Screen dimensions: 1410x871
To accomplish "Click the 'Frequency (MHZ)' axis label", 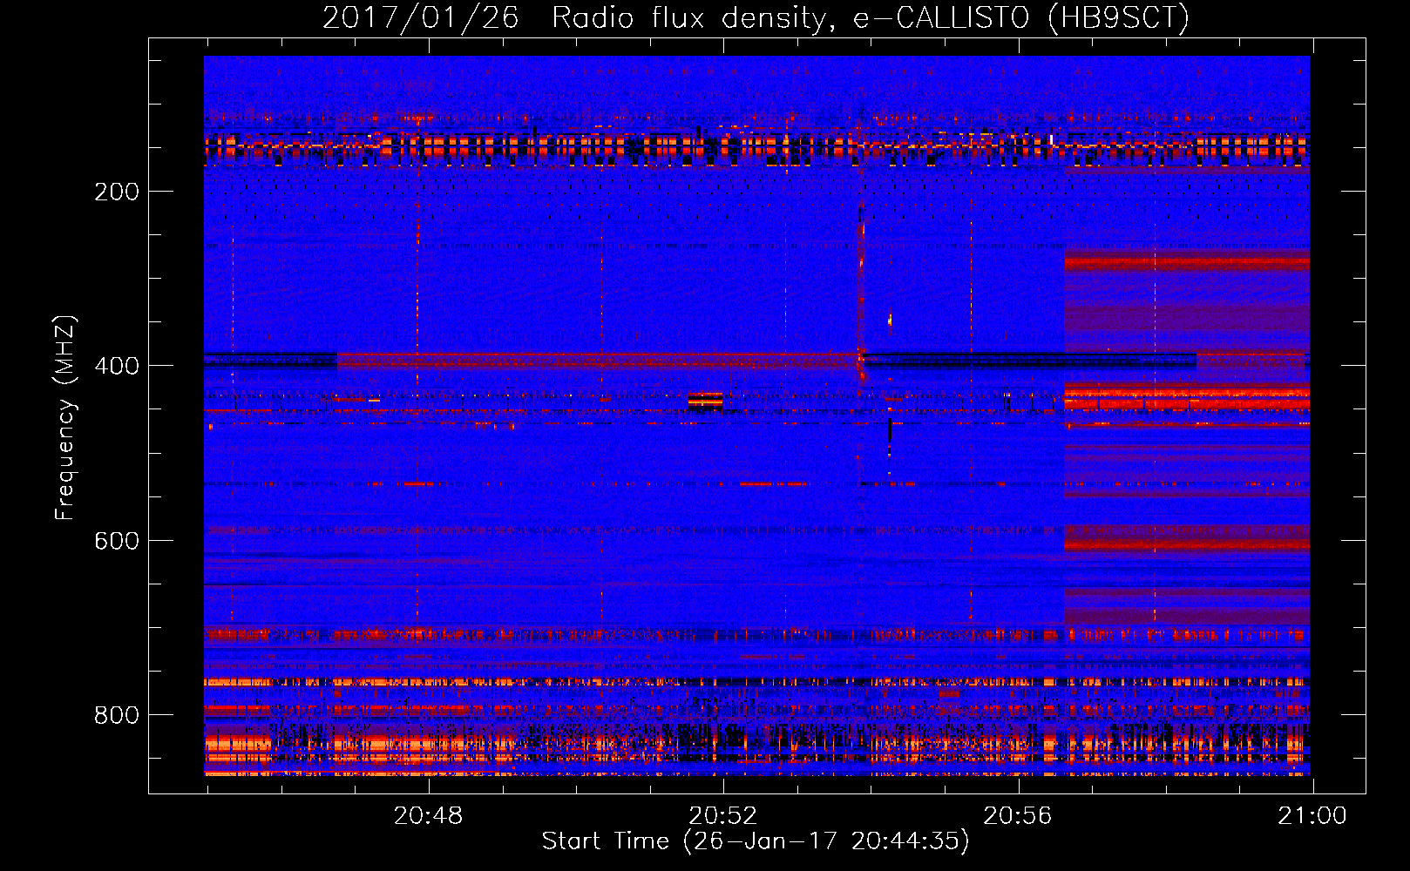I will (65, 418).
